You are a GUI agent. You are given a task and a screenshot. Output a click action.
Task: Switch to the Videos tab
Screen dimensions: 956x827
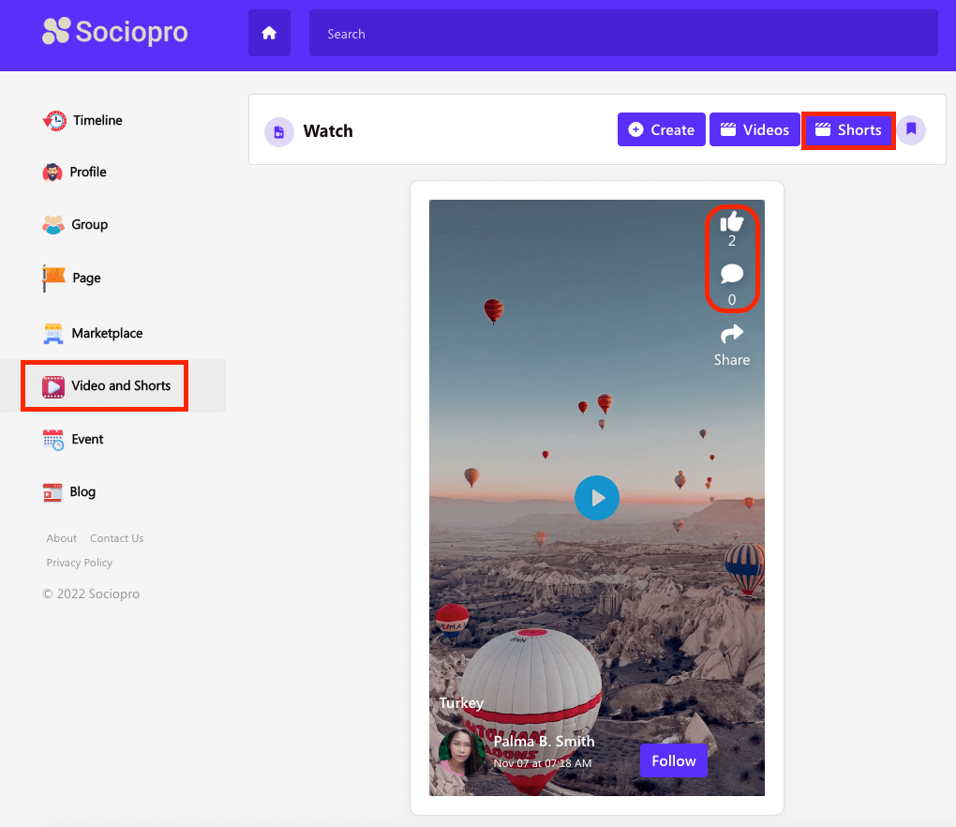pyautogui.click(x=754, y=130)
